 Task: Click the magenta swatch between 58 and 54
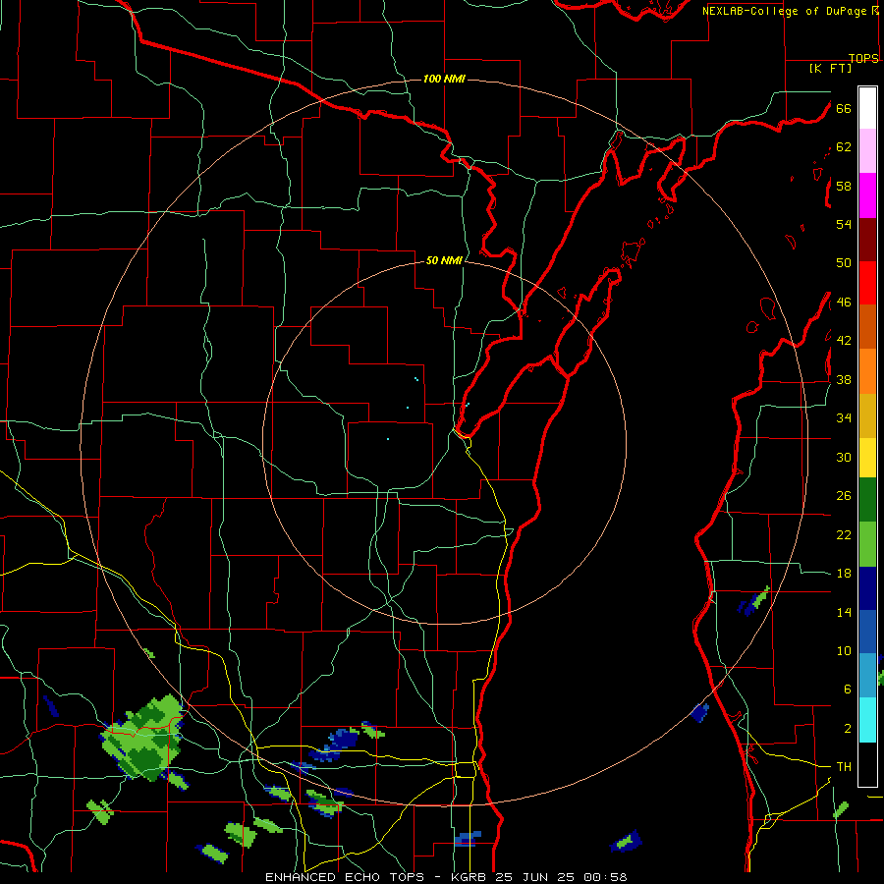[867, 195]
